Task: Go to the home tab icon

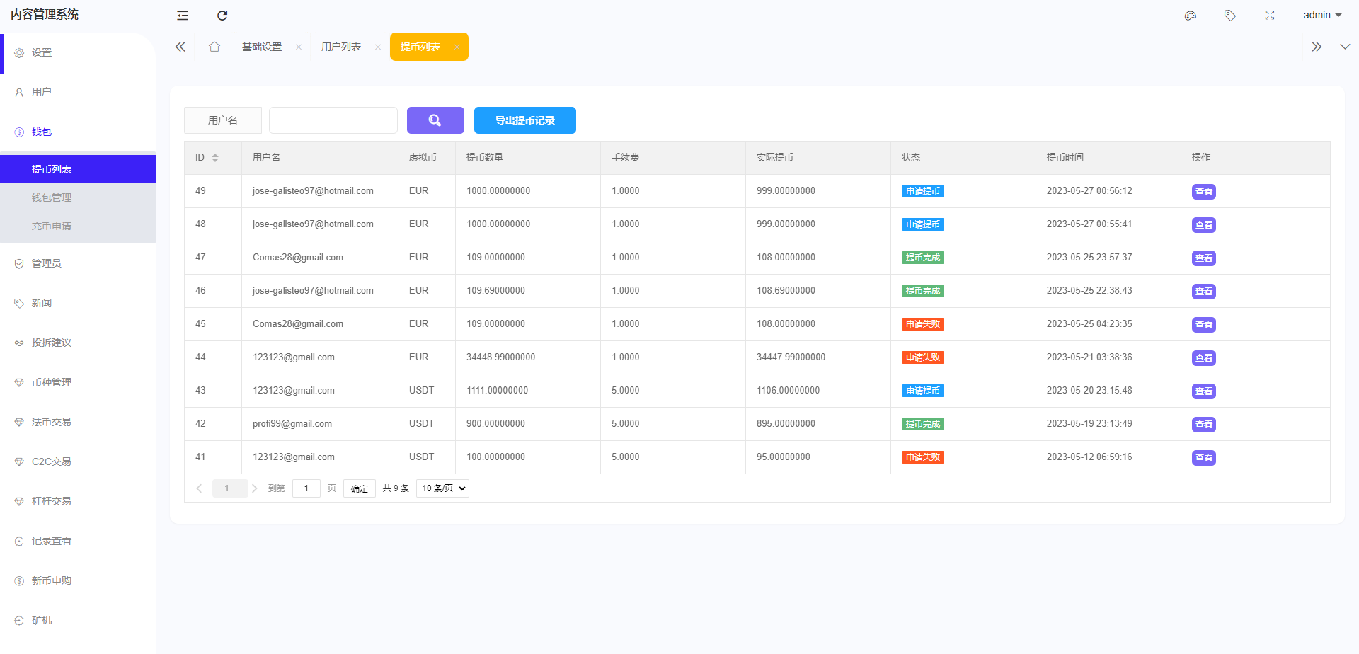Action: [x=214, y=47]
